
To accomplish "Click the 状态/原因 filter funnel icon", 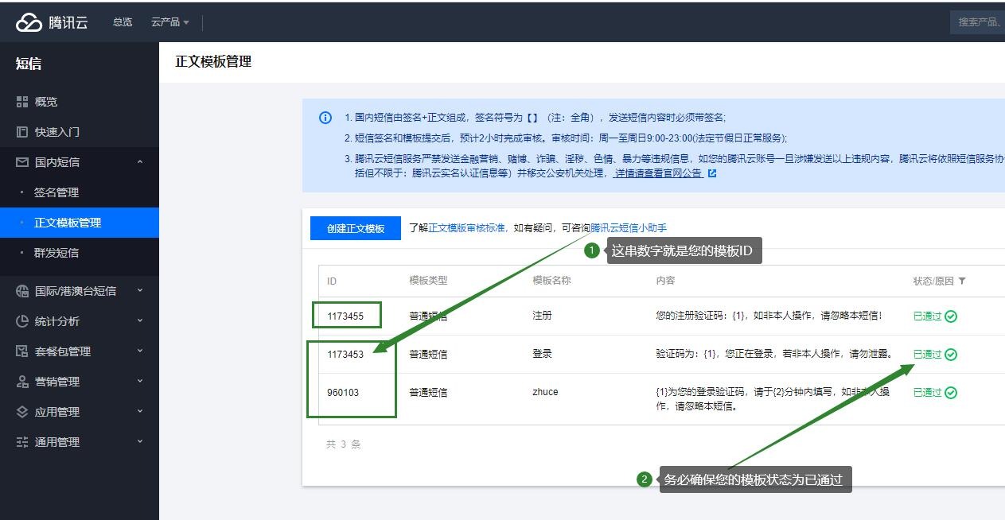I will point(962,281).
